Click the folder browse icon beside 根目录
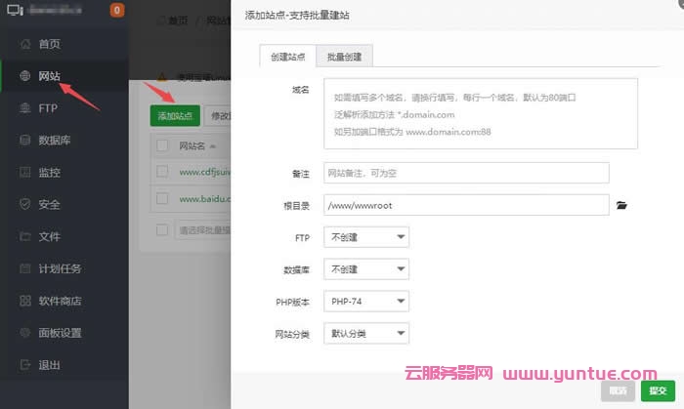Image resolution: width=684 pixels, height=409 pixels. pos(621,206)
